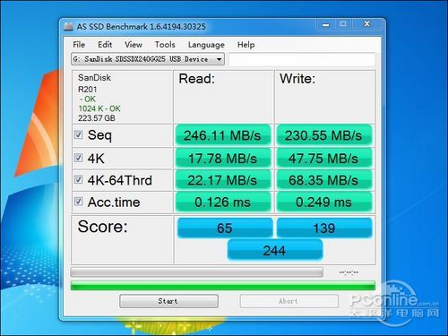Click the read access time 0.126 ms
The image size is (448, 336).
point(222,202)
